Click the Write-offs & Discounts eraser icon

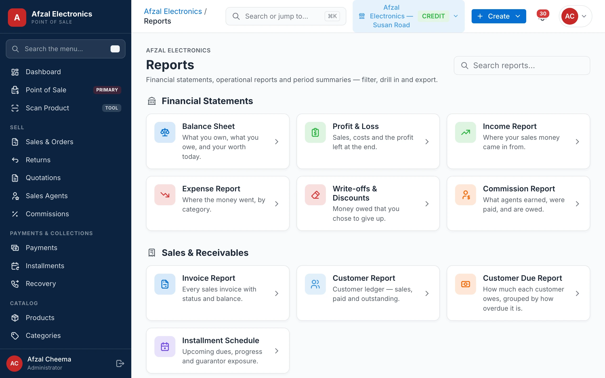315,195
